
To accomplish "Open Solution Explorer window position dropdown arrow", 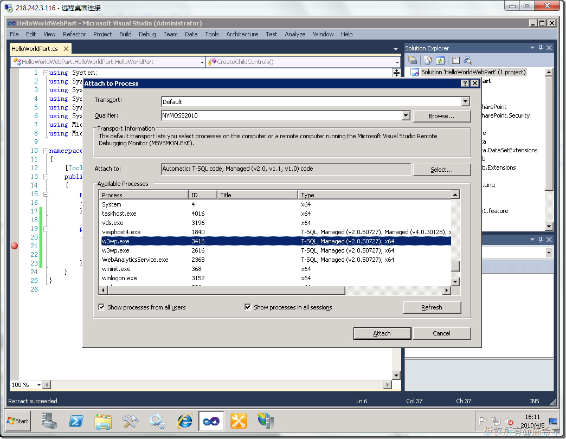I will pyautogui.click(x=532, y=48).
